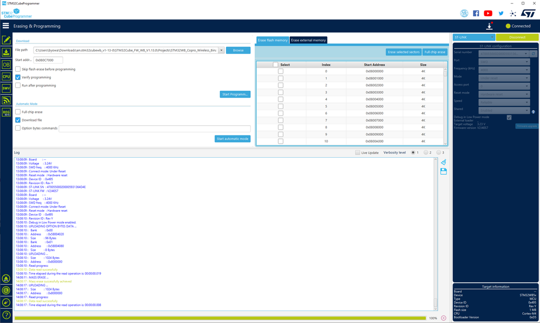Open the CPU panel in sidebar
Viewport: 540px width, 323px height.
pyautogui.click(x=6, y=76)
